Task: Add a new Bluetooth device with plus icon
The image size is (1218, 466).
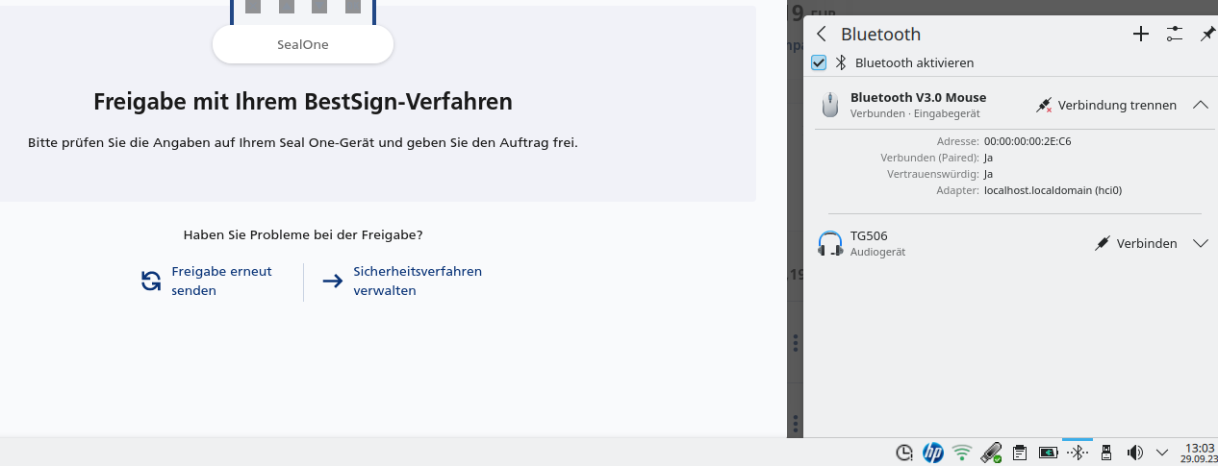Action: tap(1141, 35)
